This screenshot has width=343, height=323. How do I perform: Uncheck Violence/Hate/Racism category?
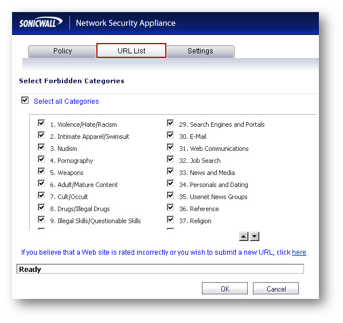(x=41, y=123)
